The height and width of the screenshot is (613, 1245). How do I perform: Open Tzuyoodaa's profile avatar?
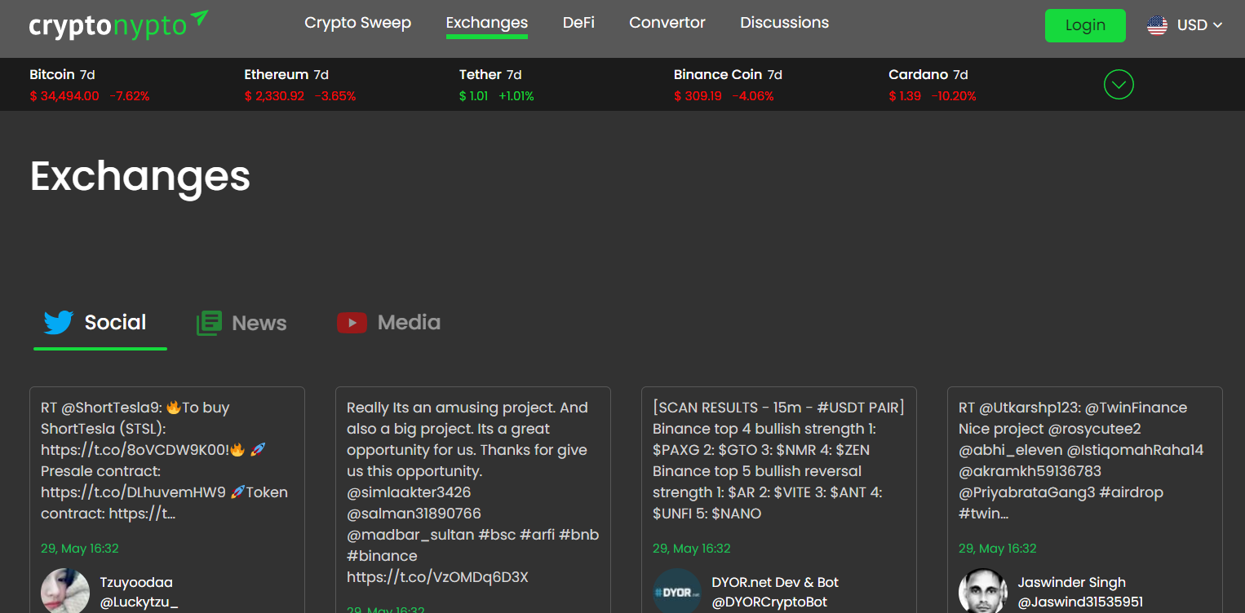tap(64, 591)
